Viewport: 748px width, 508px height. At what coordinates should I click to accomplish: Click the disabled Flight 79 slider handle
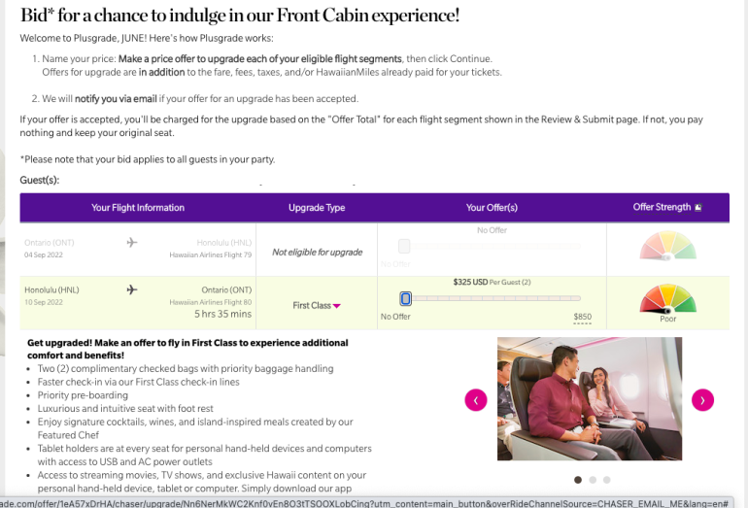click(404, 246)
